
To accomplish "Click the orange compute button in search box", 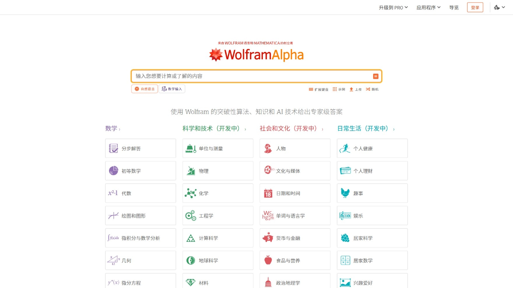I will click(376, 76).
